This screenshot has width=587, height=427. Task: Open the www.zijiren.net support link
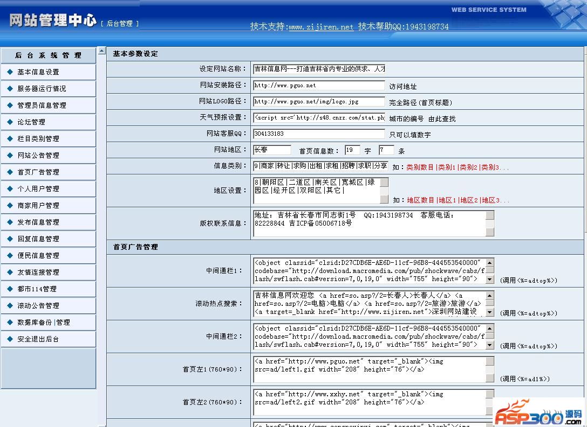coord(321,27)
